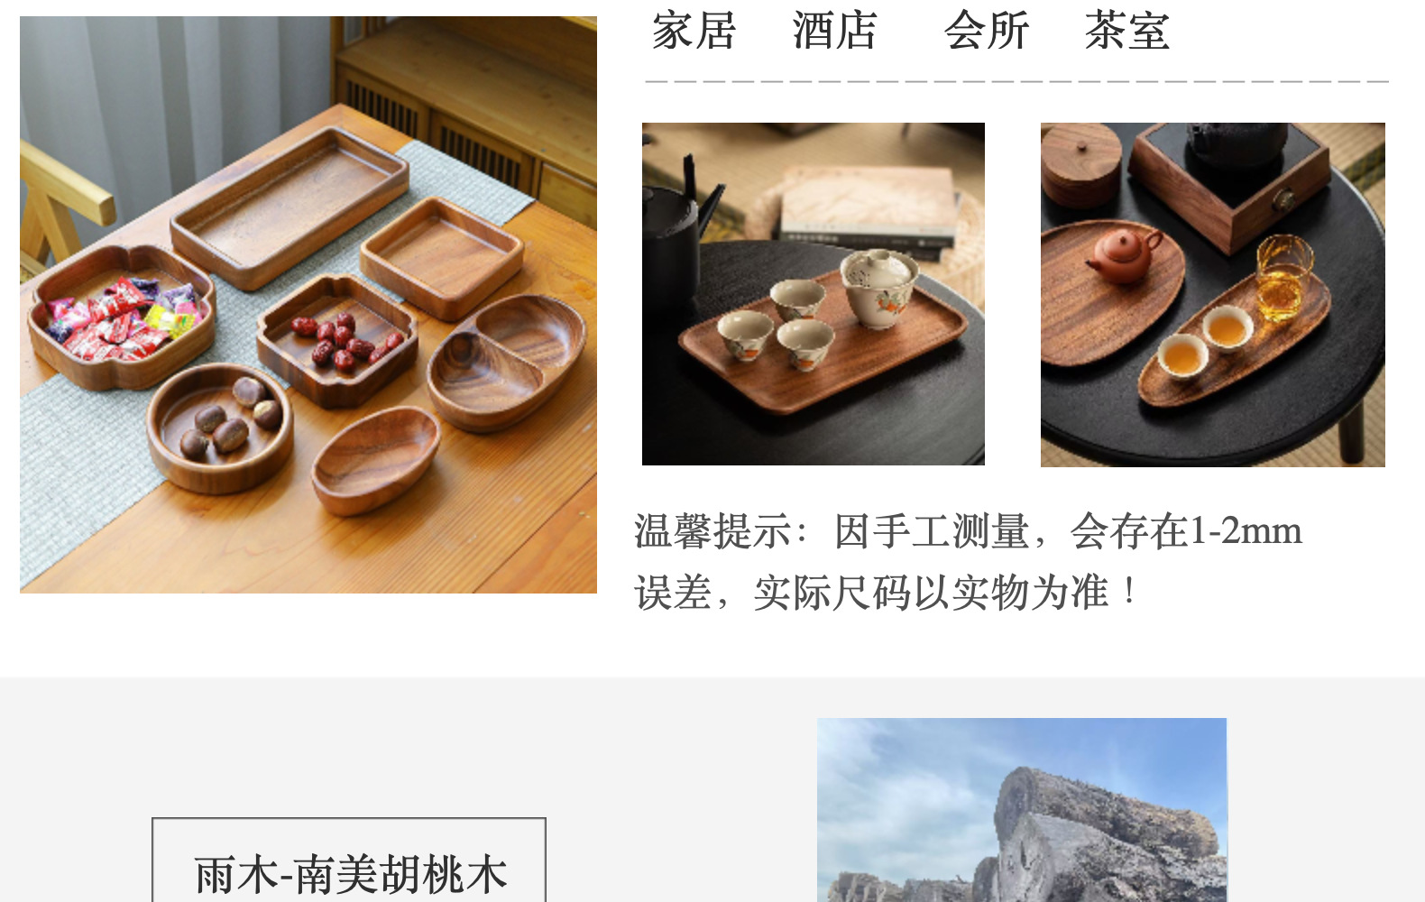1425x902 pixels.
Task: Click the dashed divider under category labels
Action: tap(1016, 81)
